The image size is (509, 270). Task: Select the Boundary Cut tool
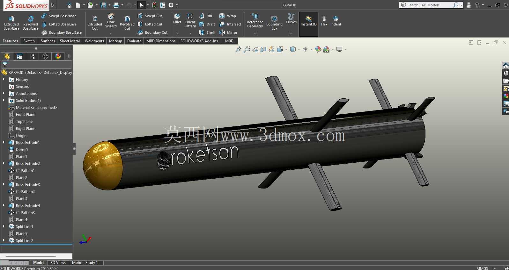(x=152, y=32)
